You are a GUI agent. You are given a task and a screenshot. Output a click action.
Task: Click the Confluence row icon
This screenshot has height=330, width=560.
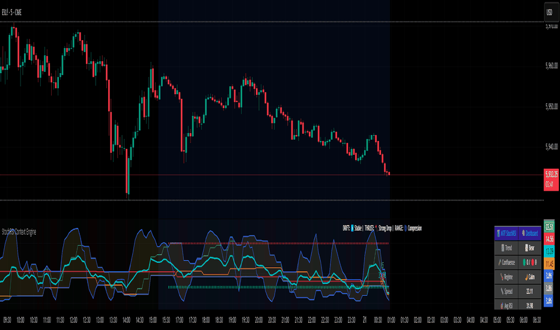point(500,263)
